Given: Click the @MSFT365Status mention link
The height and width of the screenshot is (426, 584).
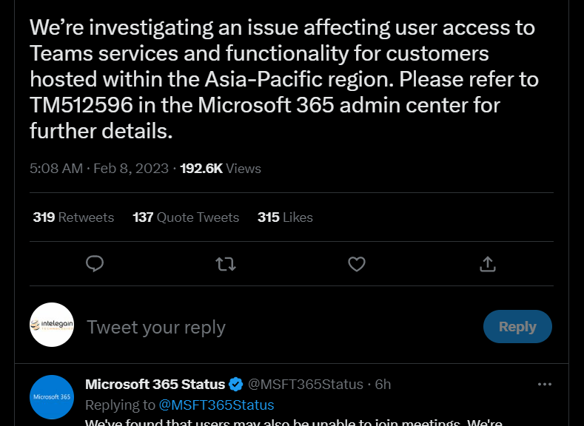Looking at the screenshot, I should [216, 405].
